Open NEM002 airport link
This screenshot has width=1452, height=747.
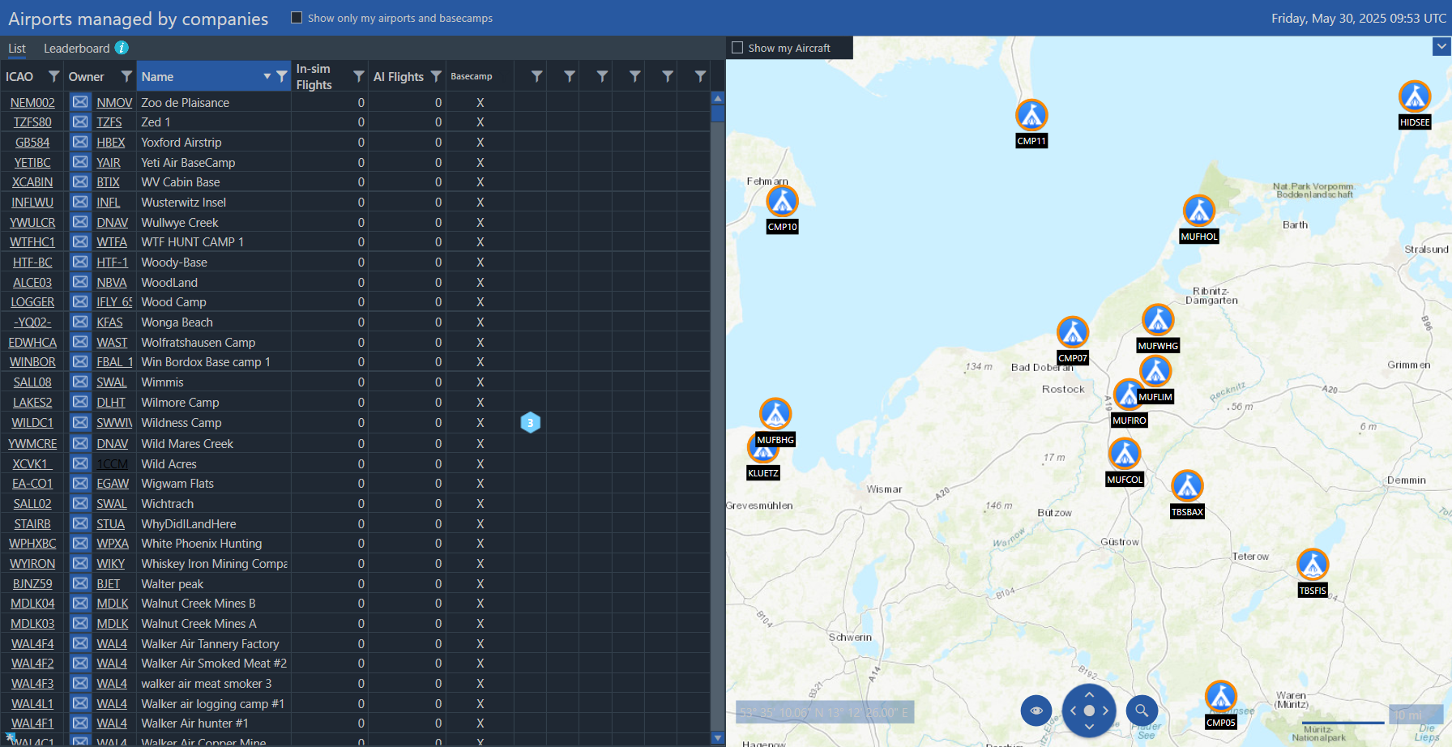click(x=32, y=103)
